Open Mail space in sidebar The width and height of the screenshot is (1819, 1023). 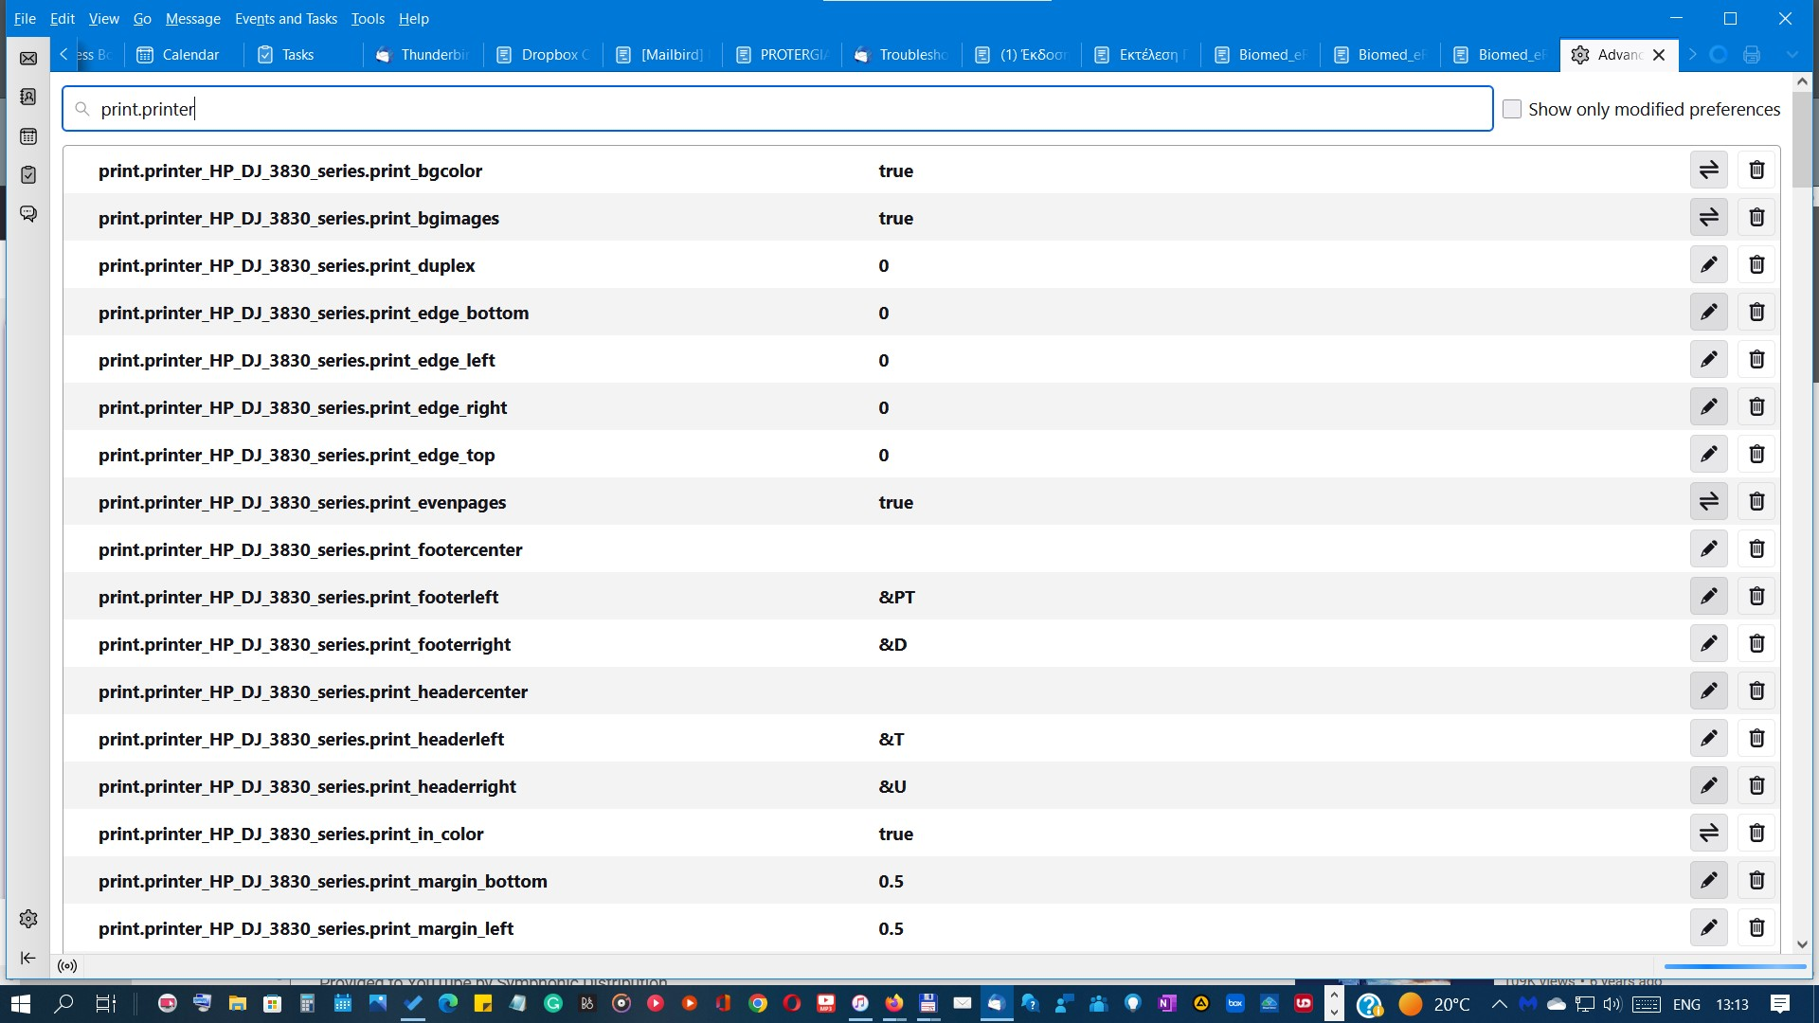(x=28, y=59)
